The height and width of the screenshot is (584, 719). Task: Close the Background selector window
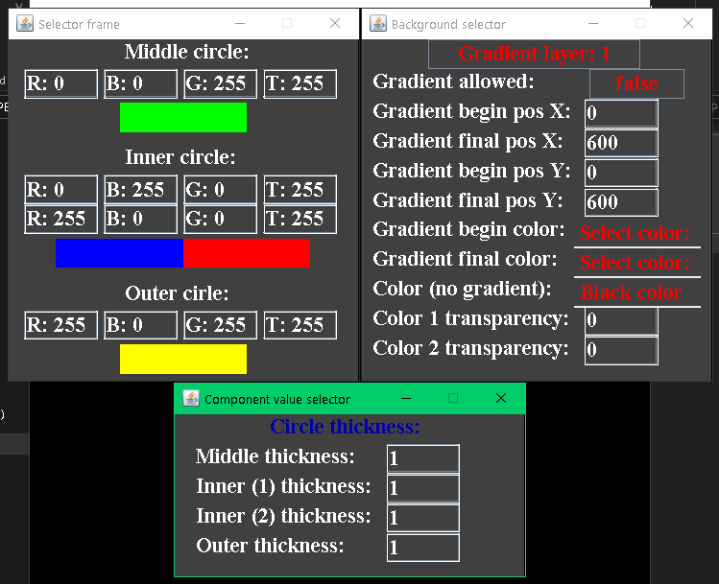(x=688, y=23)
